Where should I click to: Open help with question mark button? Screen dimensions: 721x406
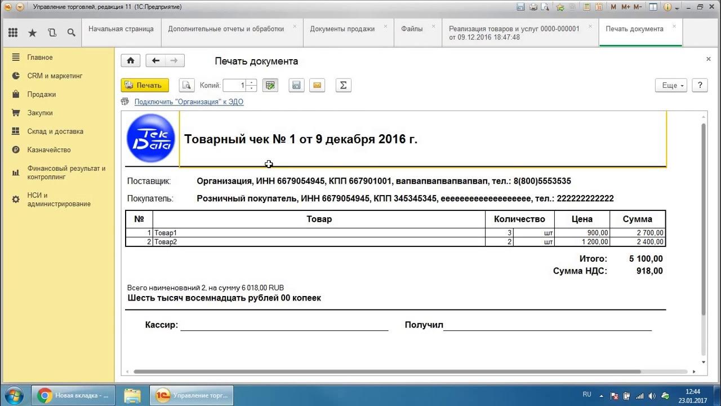[x=700, y=85]
